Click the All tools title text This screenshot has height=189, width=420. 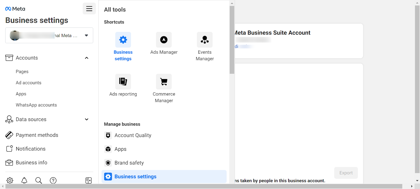[115, 10]
